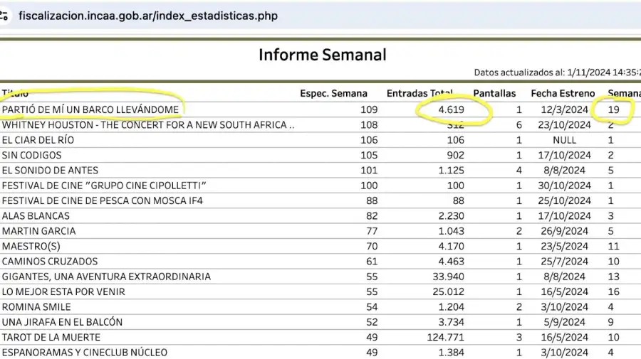Click the 4.619 total entries value
This screenshot has height=359, width=641.
(452, 109)
